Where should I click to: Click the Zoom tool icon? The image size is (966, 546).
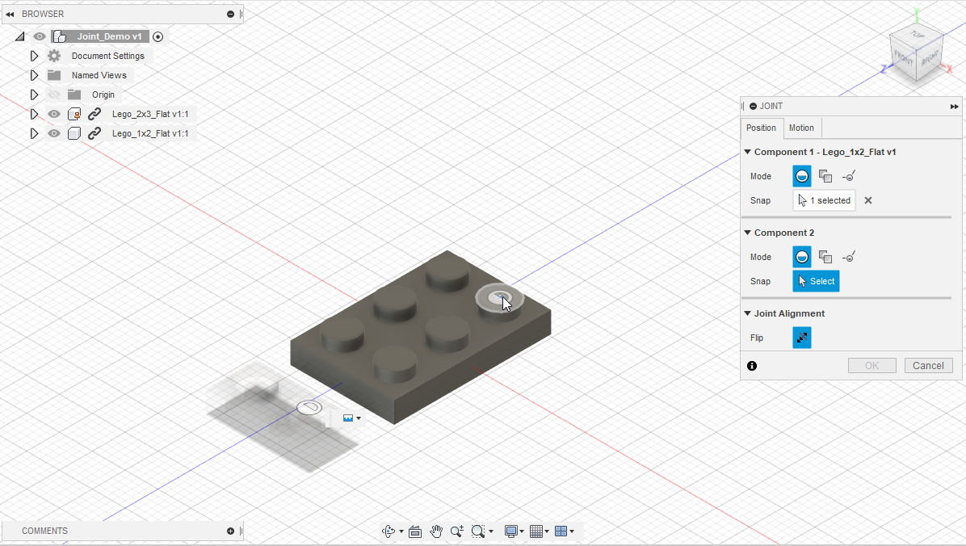click(456, 531)
